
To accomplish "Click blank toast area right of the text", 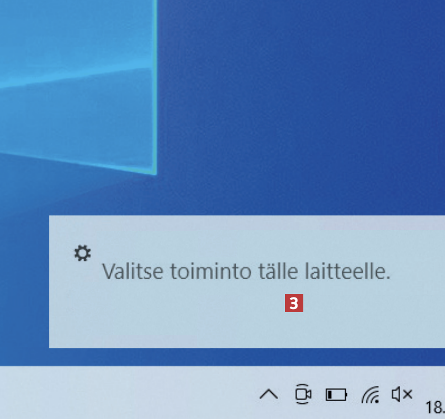I will pos(417,271).
